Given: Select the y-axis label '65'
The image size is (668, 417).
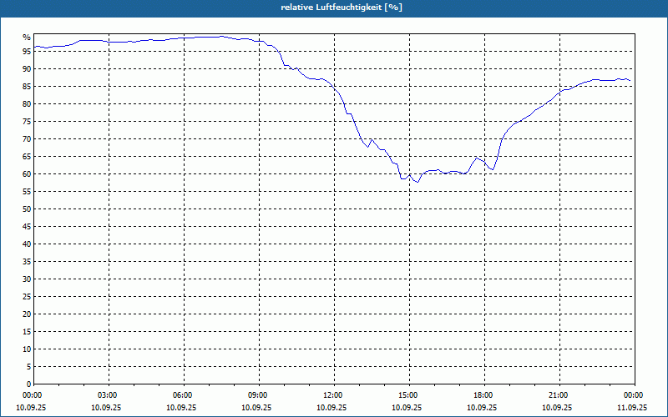Looking at the screenshot, I should click(27, 157).
